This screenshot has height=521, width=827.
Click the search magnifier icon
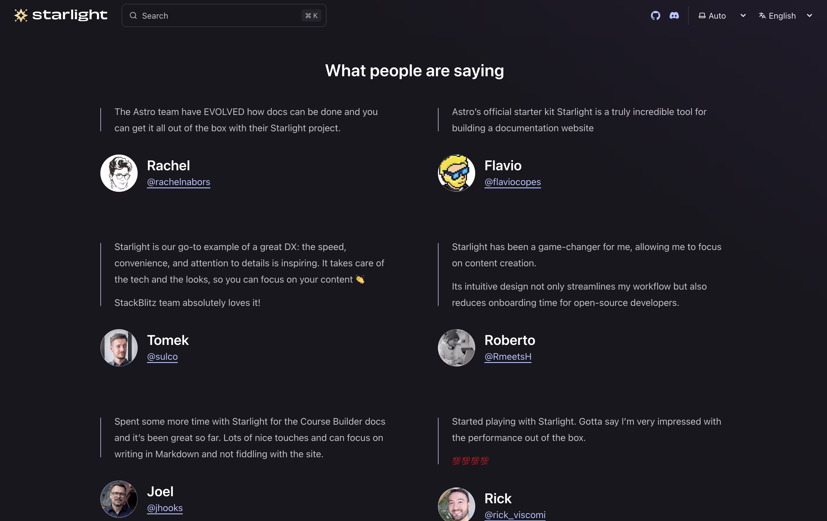[x=133, y=15]
